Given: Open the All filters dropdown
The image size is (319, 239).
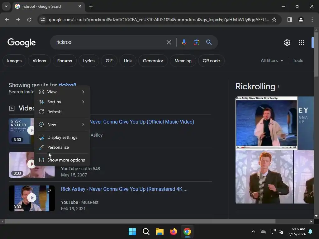Looking at the screenshot, I should [x=272, y=61].
